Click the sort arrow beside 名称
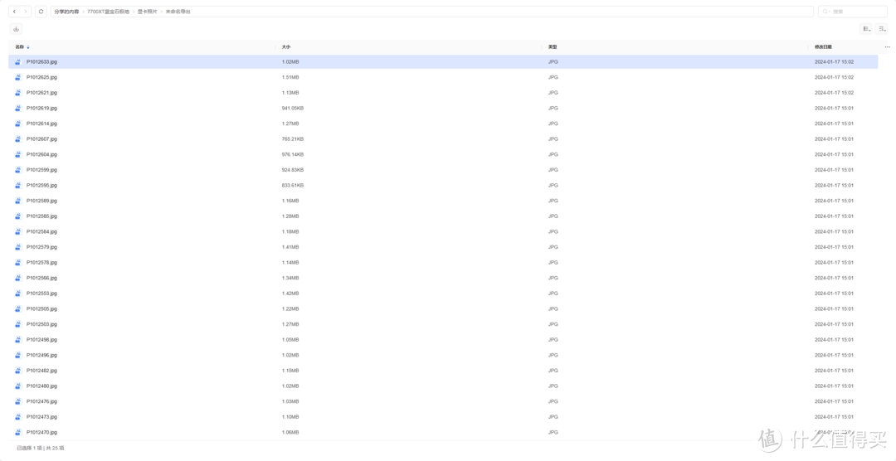896x461 pixels. (x=28, y=46)
